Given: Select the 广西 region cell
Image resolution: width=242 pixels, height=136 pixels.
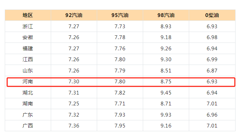Looking at the screenshot, I should coord(28,126).
